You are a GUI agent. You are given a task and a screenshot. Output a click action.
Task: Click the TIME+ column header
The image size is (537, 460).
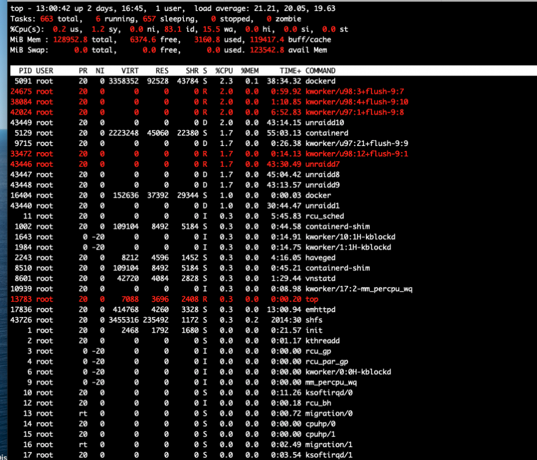[290, 71]
